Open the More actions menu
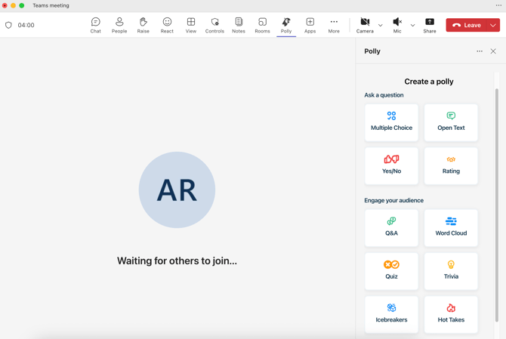This screenshot has height=339, width=506. pyautogui.click(x=334, y=25)
